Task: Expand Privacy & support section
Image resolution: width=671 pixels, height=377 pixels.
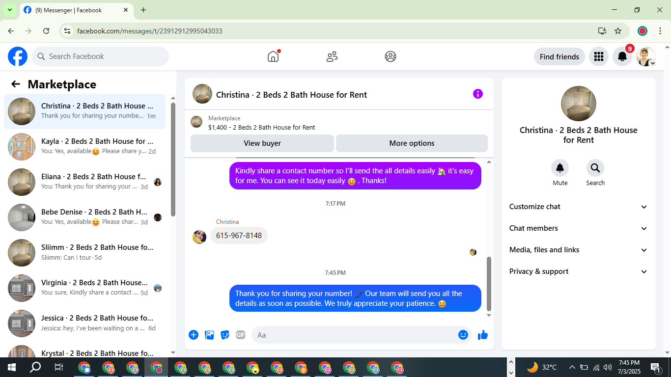Action: (x=579, y=271)
